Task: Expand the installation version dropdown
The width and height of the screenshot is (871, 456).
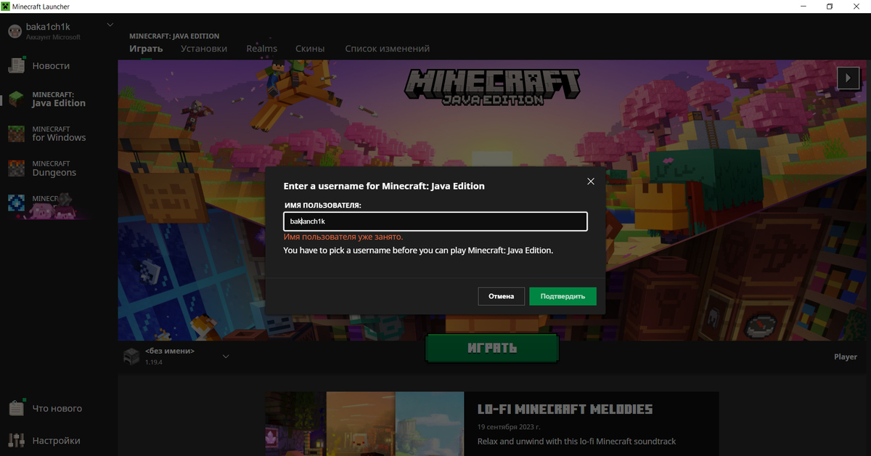Action: [x=226, y=357]
